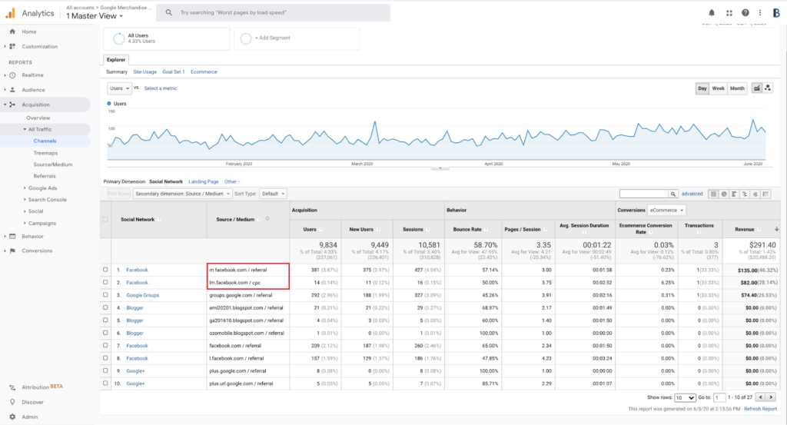
Task: Open the eCommerce conversions dropdown
Action: pos(666,211)
